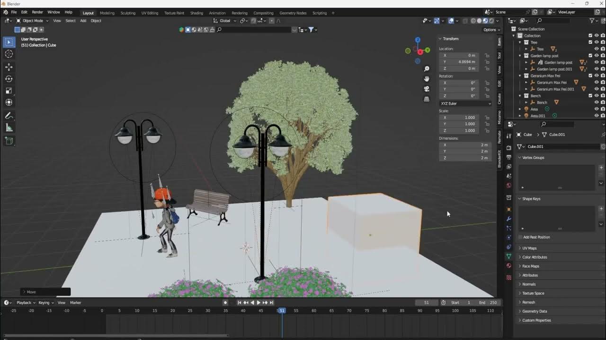The width and height of the screenshot is (606, 340).
Task: Open the XYZ Euler rotation mode dropdown
Action: [x=465, y=103]
